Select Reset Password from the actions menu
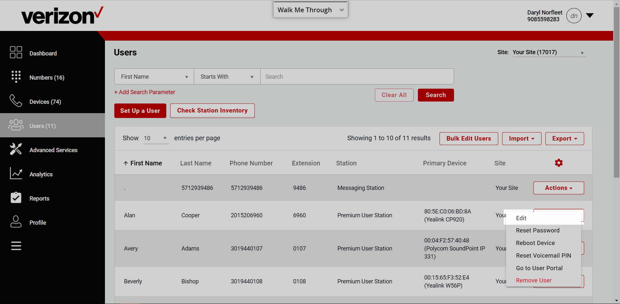The width and height of the screenshot is (620, 304). click(x=538, y=230)
